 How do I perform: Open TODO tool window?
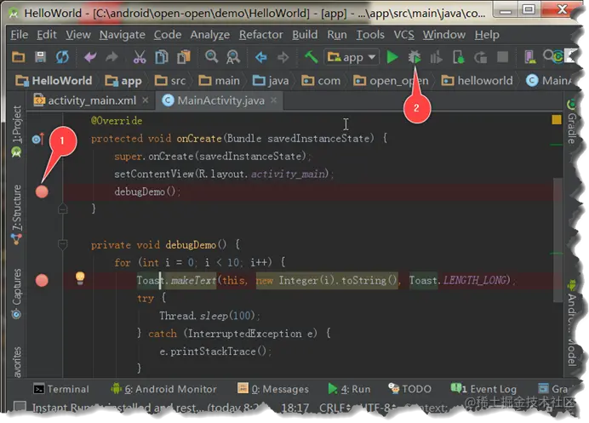409,389
